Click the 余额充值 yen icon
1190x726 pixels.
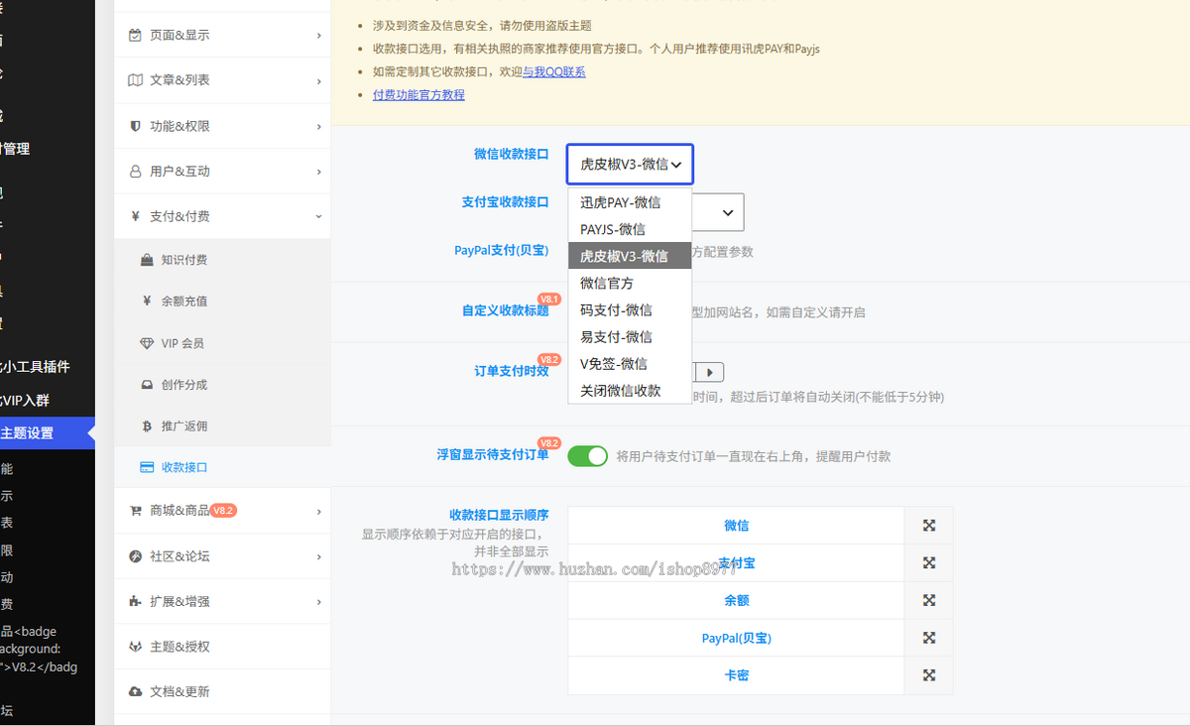147,302
